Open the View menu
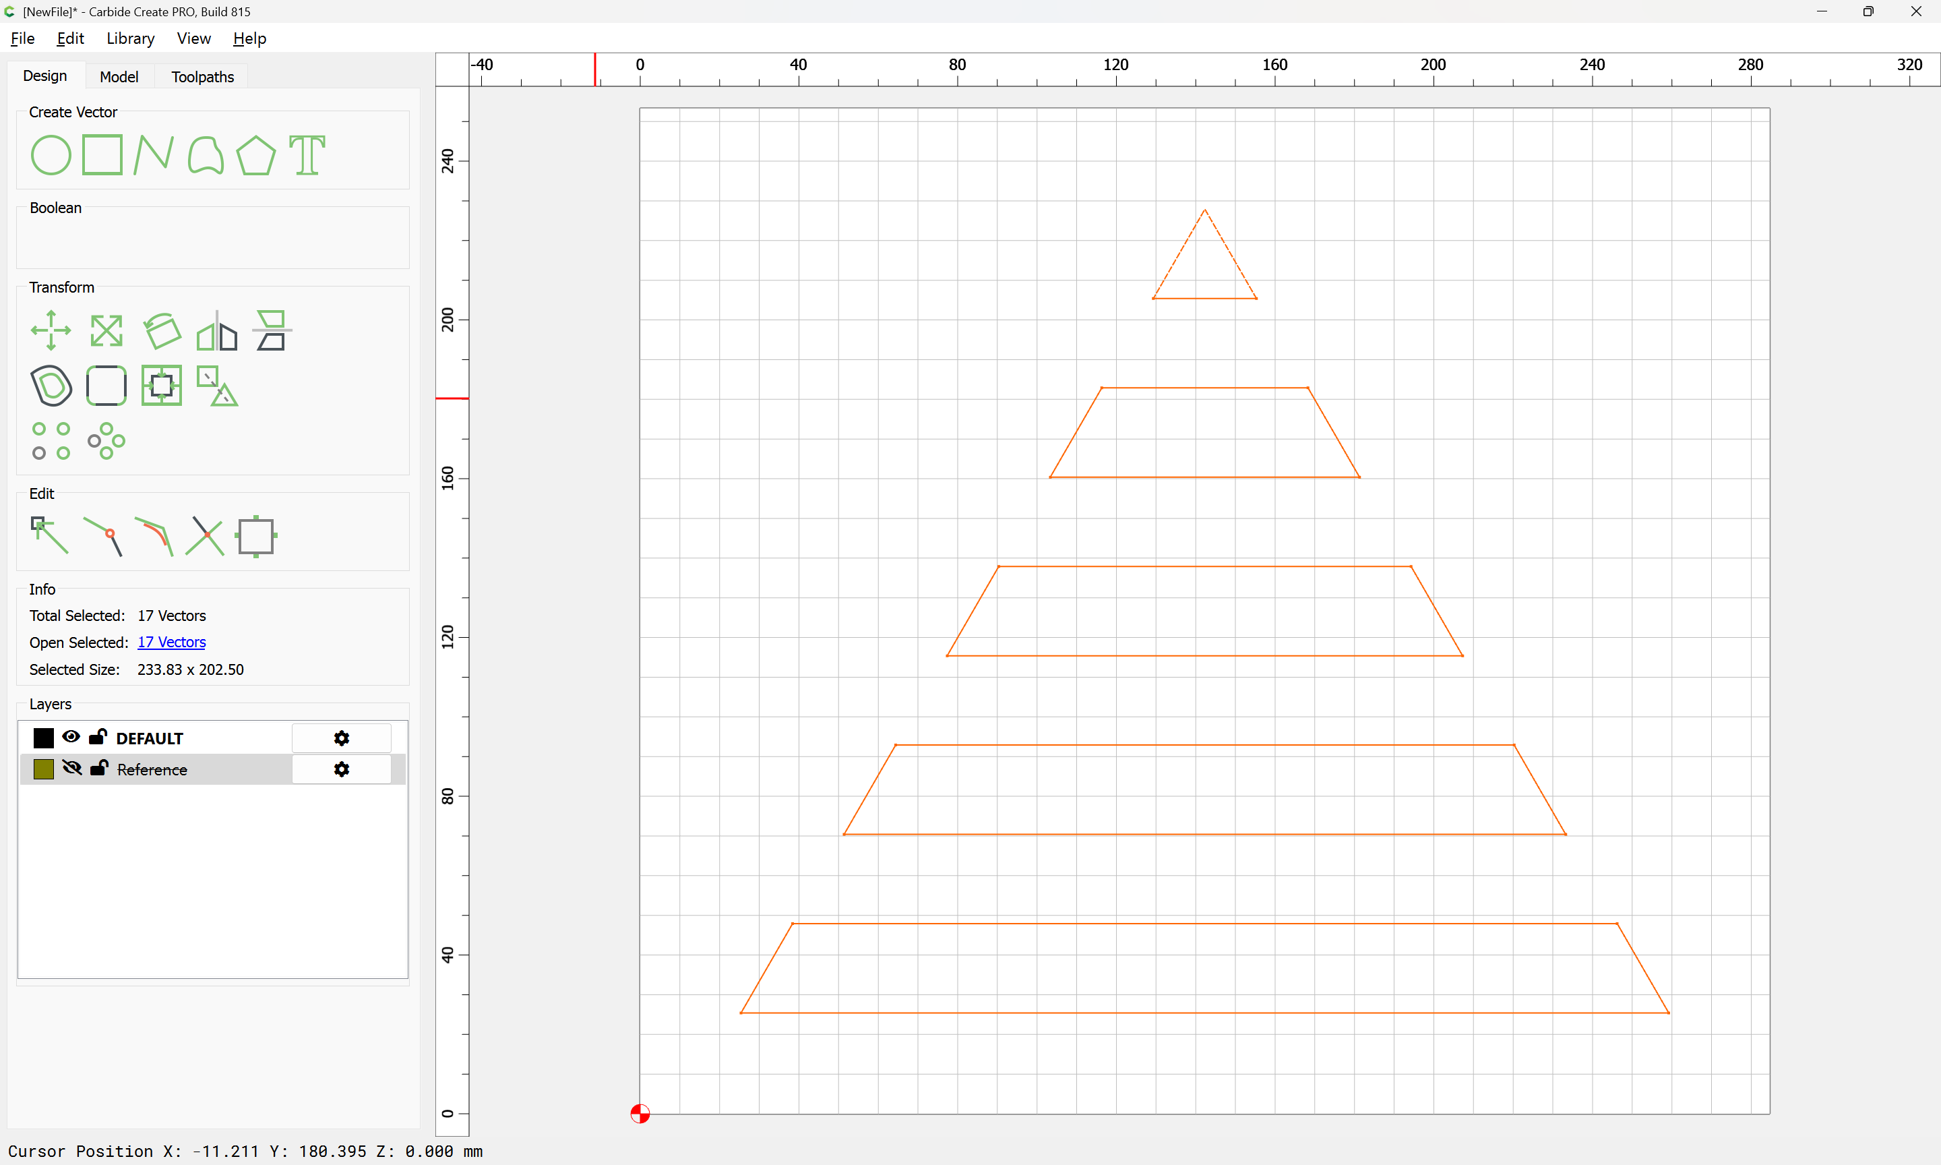 194,38
